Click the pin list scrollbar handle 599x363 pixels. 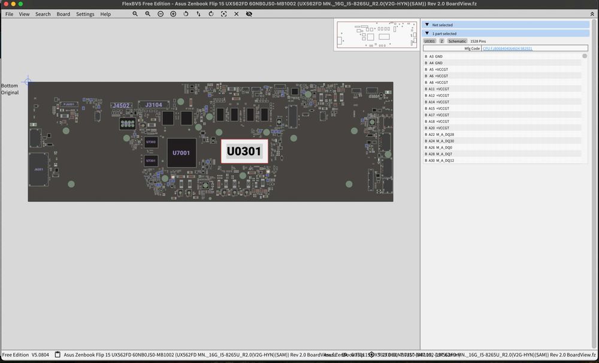pyautogui.click(x=585, y=56)
